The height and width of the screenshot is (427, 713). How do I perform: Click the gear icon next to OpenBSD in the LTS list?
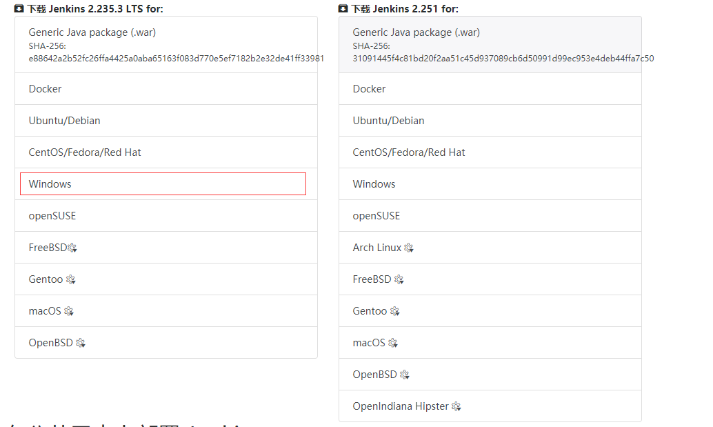81,343
